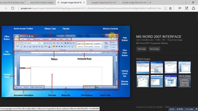Open the Hub three-lines icon

180,8
